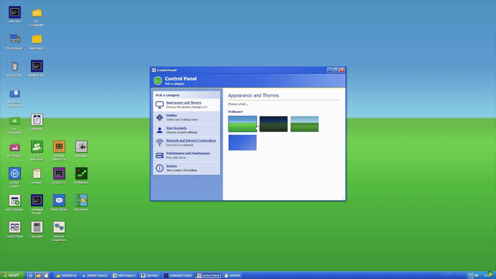Open the Appearance and Themes link
Screen dimensions: 496x279
tap(184, 102)
